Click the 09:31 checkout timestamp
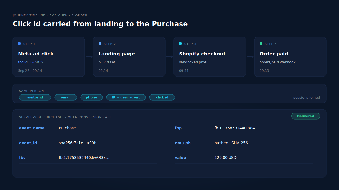 (x=184, y=71)
